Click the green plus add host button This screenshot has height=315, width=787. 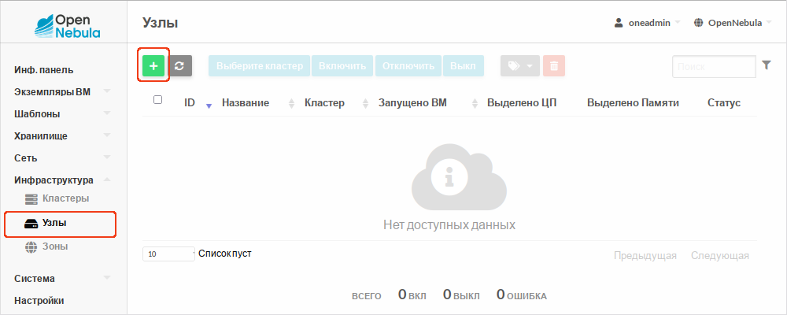click(153, 66)
